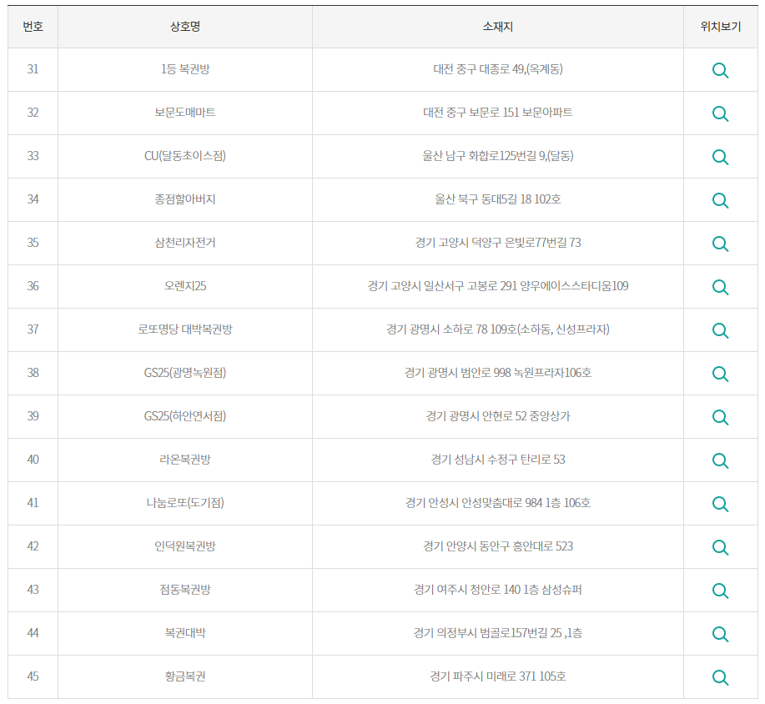765x704 pixels.
Task: Select store name GS25(하안연서점)
Action: point(185,416)
